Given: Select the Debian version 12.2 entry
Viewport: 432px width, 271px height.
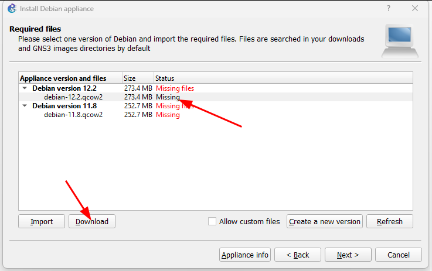Looking at the screenshot, I should click(x=64, y=88).
